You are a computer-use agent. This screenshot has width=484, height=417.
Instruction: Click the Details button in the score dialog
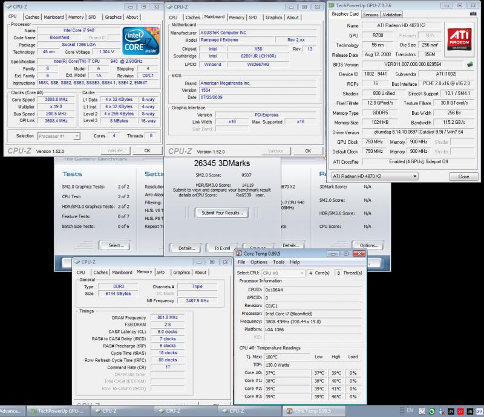[186, 248]
